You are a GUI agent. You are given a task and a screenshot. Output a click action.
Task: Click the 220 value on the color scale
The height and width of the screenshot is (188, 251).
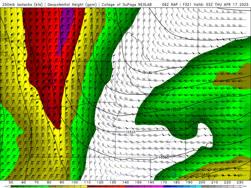pyautogui.click(x=227, y=182)
